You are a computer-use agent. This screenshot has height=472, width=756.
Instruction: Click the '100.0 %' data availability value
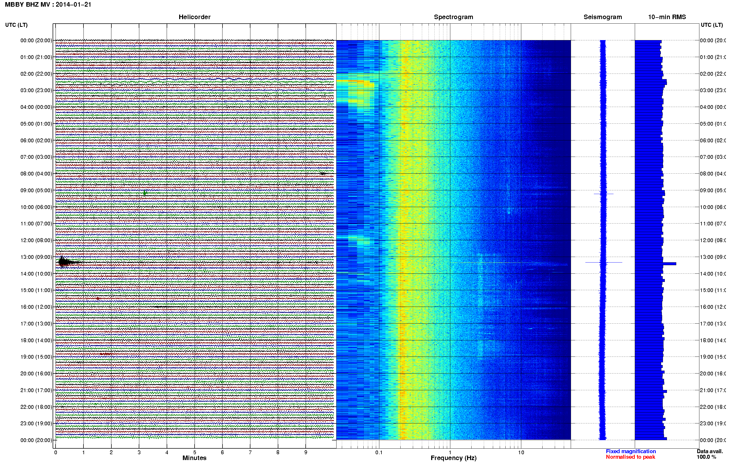click(x=706, y=457)
